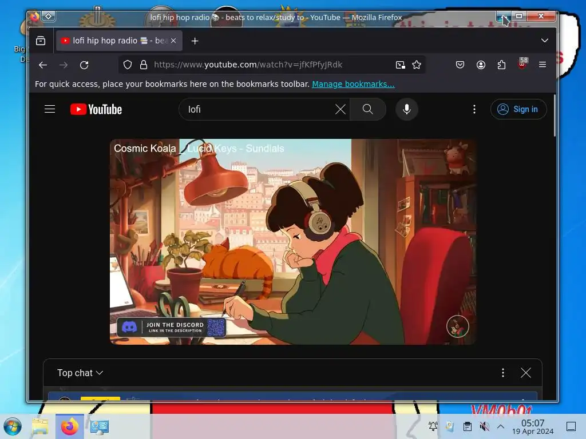View site security padlock info
The width and height of the screenshot is (586, 439).
[x=144, y=65]
